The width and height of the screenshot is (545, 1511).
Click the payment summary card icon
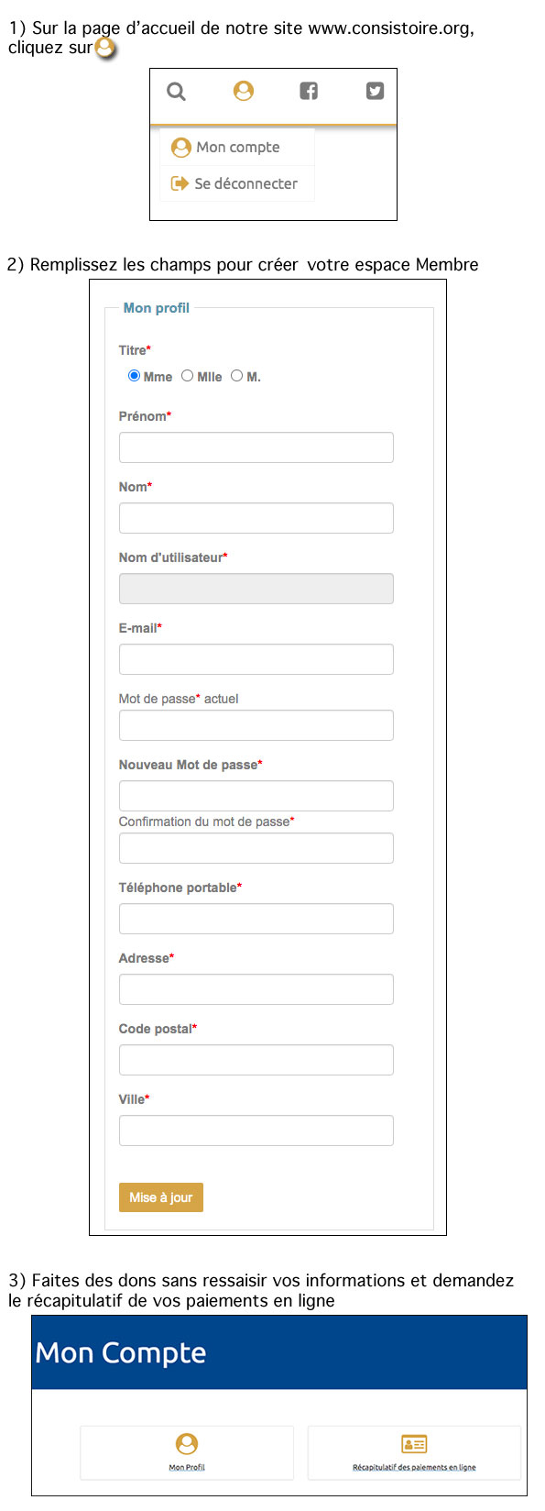pos(414,1444)
